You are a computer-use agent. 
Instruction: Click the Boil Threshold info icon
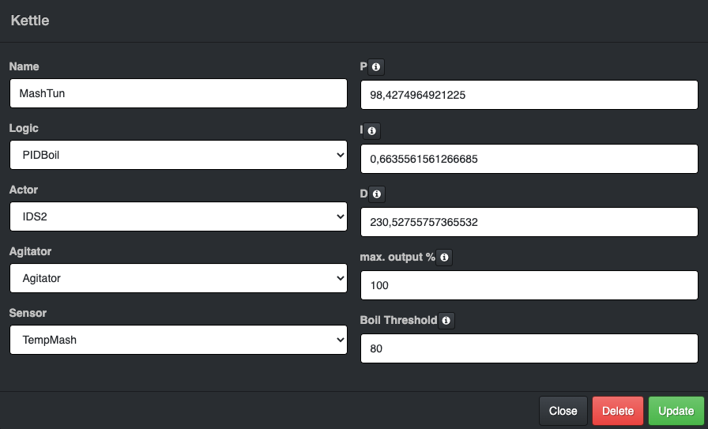coord(446,321)
